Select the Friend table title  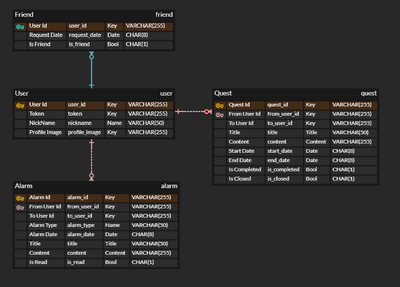click(x=24, y=14)
